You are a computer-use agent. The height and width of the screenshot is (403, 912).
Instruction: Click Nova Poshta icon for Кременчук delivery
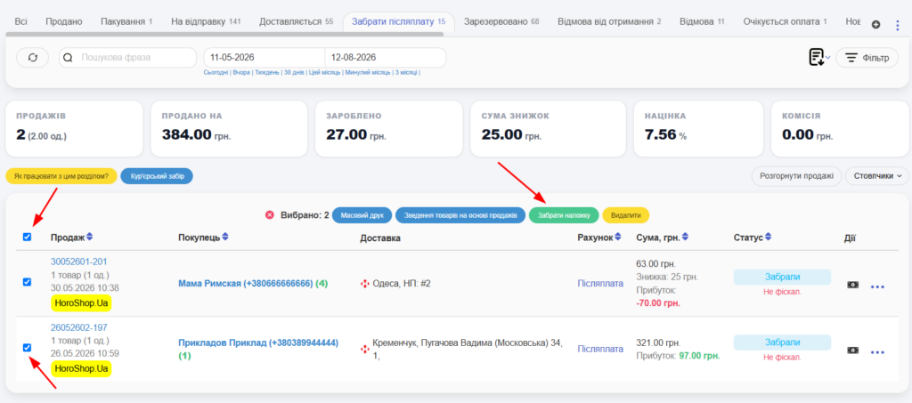(365, 349)
